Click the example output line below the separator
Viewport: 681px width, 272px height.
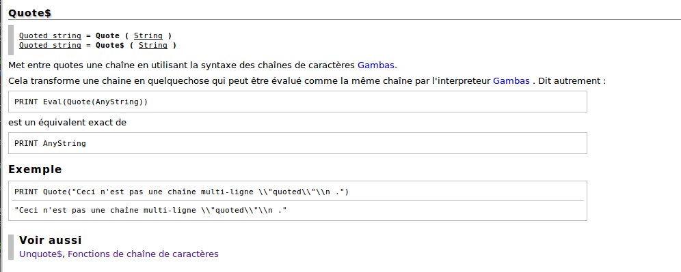(150, 211)
